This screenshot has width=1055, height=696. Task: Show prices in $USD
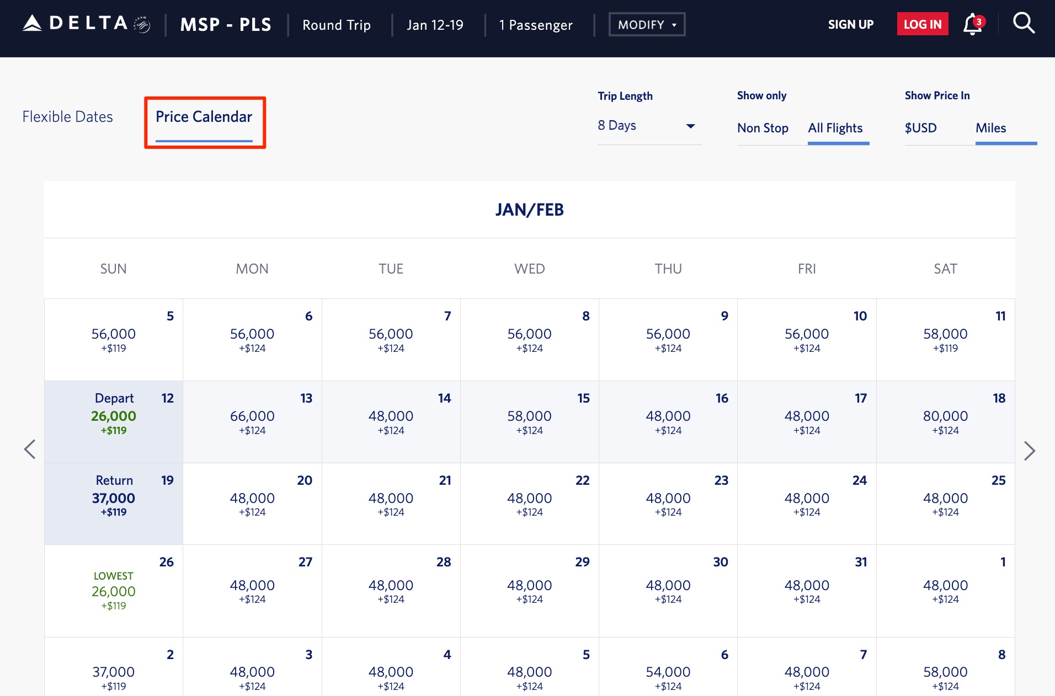click(920, 128)
